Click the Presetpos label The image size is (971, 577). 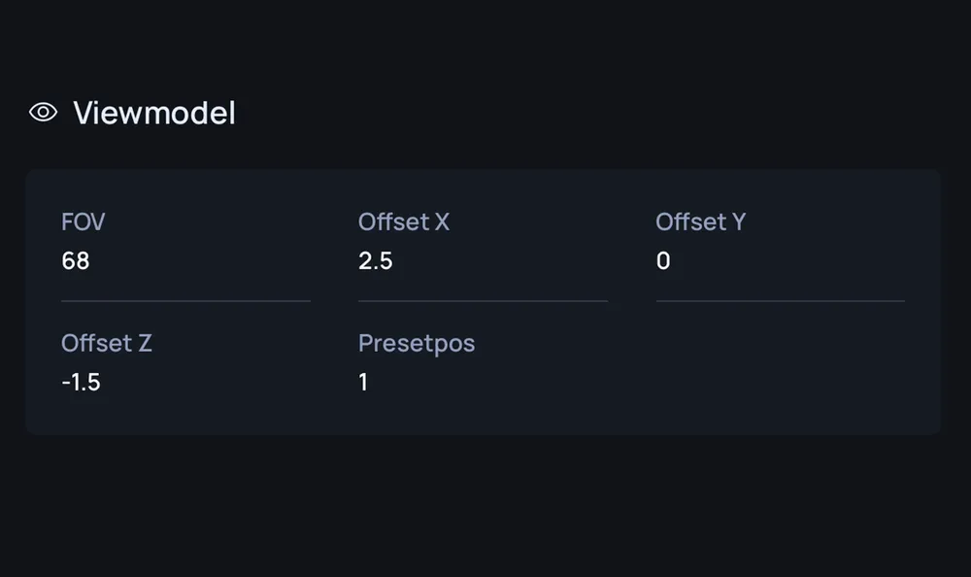coord(417,343)
